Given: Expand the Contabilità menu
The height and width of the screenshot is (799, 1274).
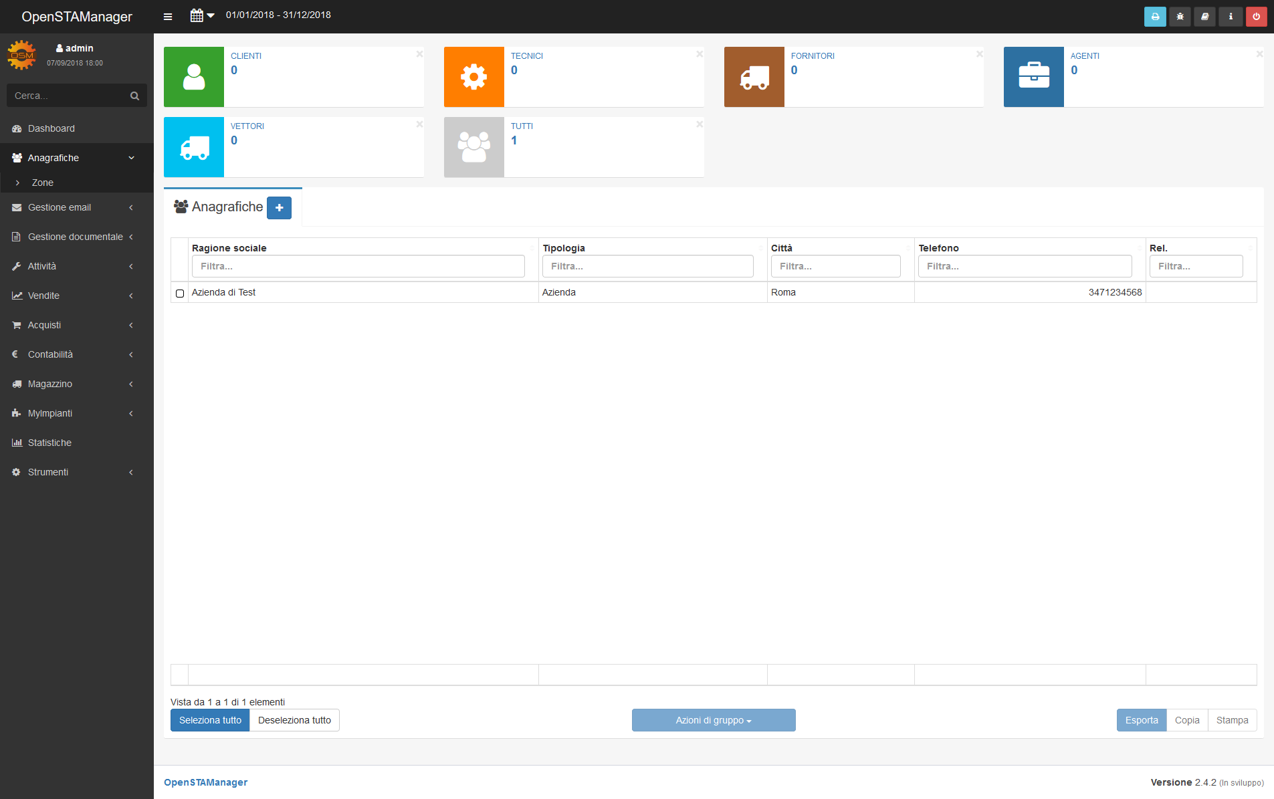Looking at the screenshot, I should pyautogui.click(x=77, y=354).
